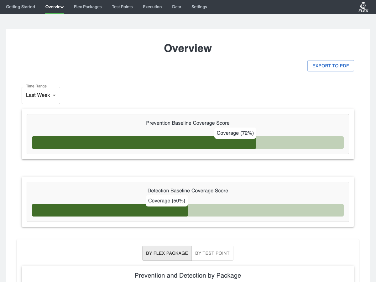Screen dimensions: 376x282
Task: Click the Detection coverage progress bar
Action: pos(188,210)
